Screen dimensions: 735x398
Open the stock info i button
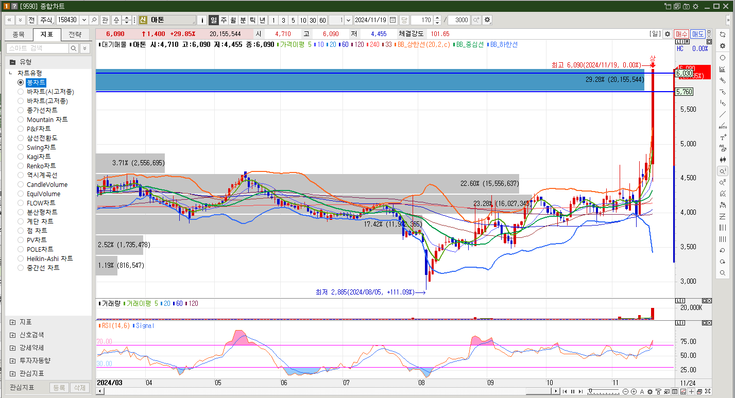(202, 20)
